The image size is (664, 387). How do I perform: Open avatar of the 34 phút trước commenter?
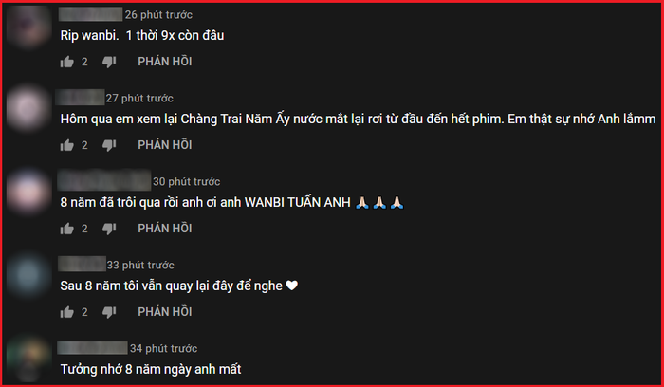click(28, 359)
